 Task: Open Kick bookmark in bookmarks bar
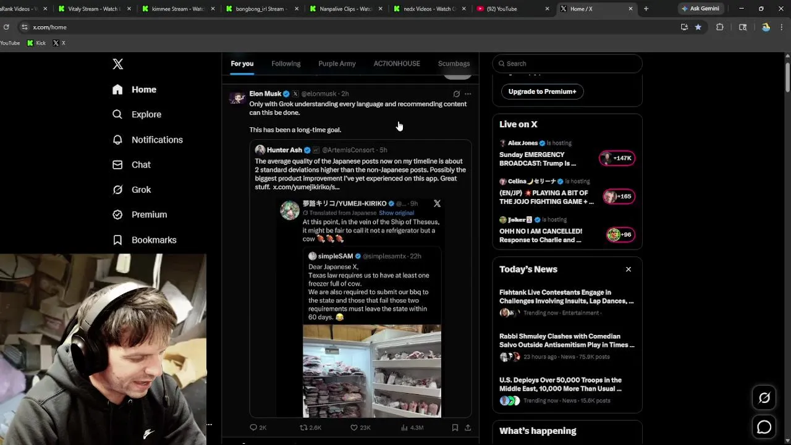click(x=36, y=43)
